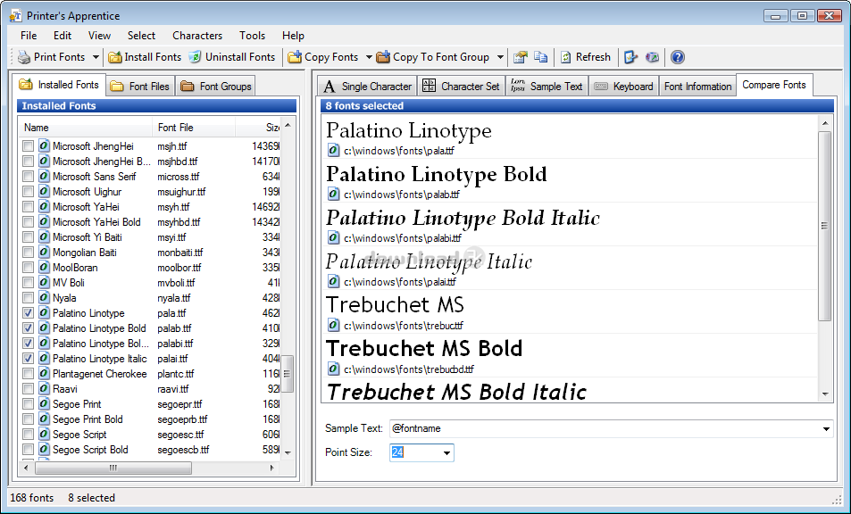Image resolution: width=851 pixels, height=514 pixels.
Task: Expand the Point Size dropdown
Action: pyautogui.click(x=446, y=453)
